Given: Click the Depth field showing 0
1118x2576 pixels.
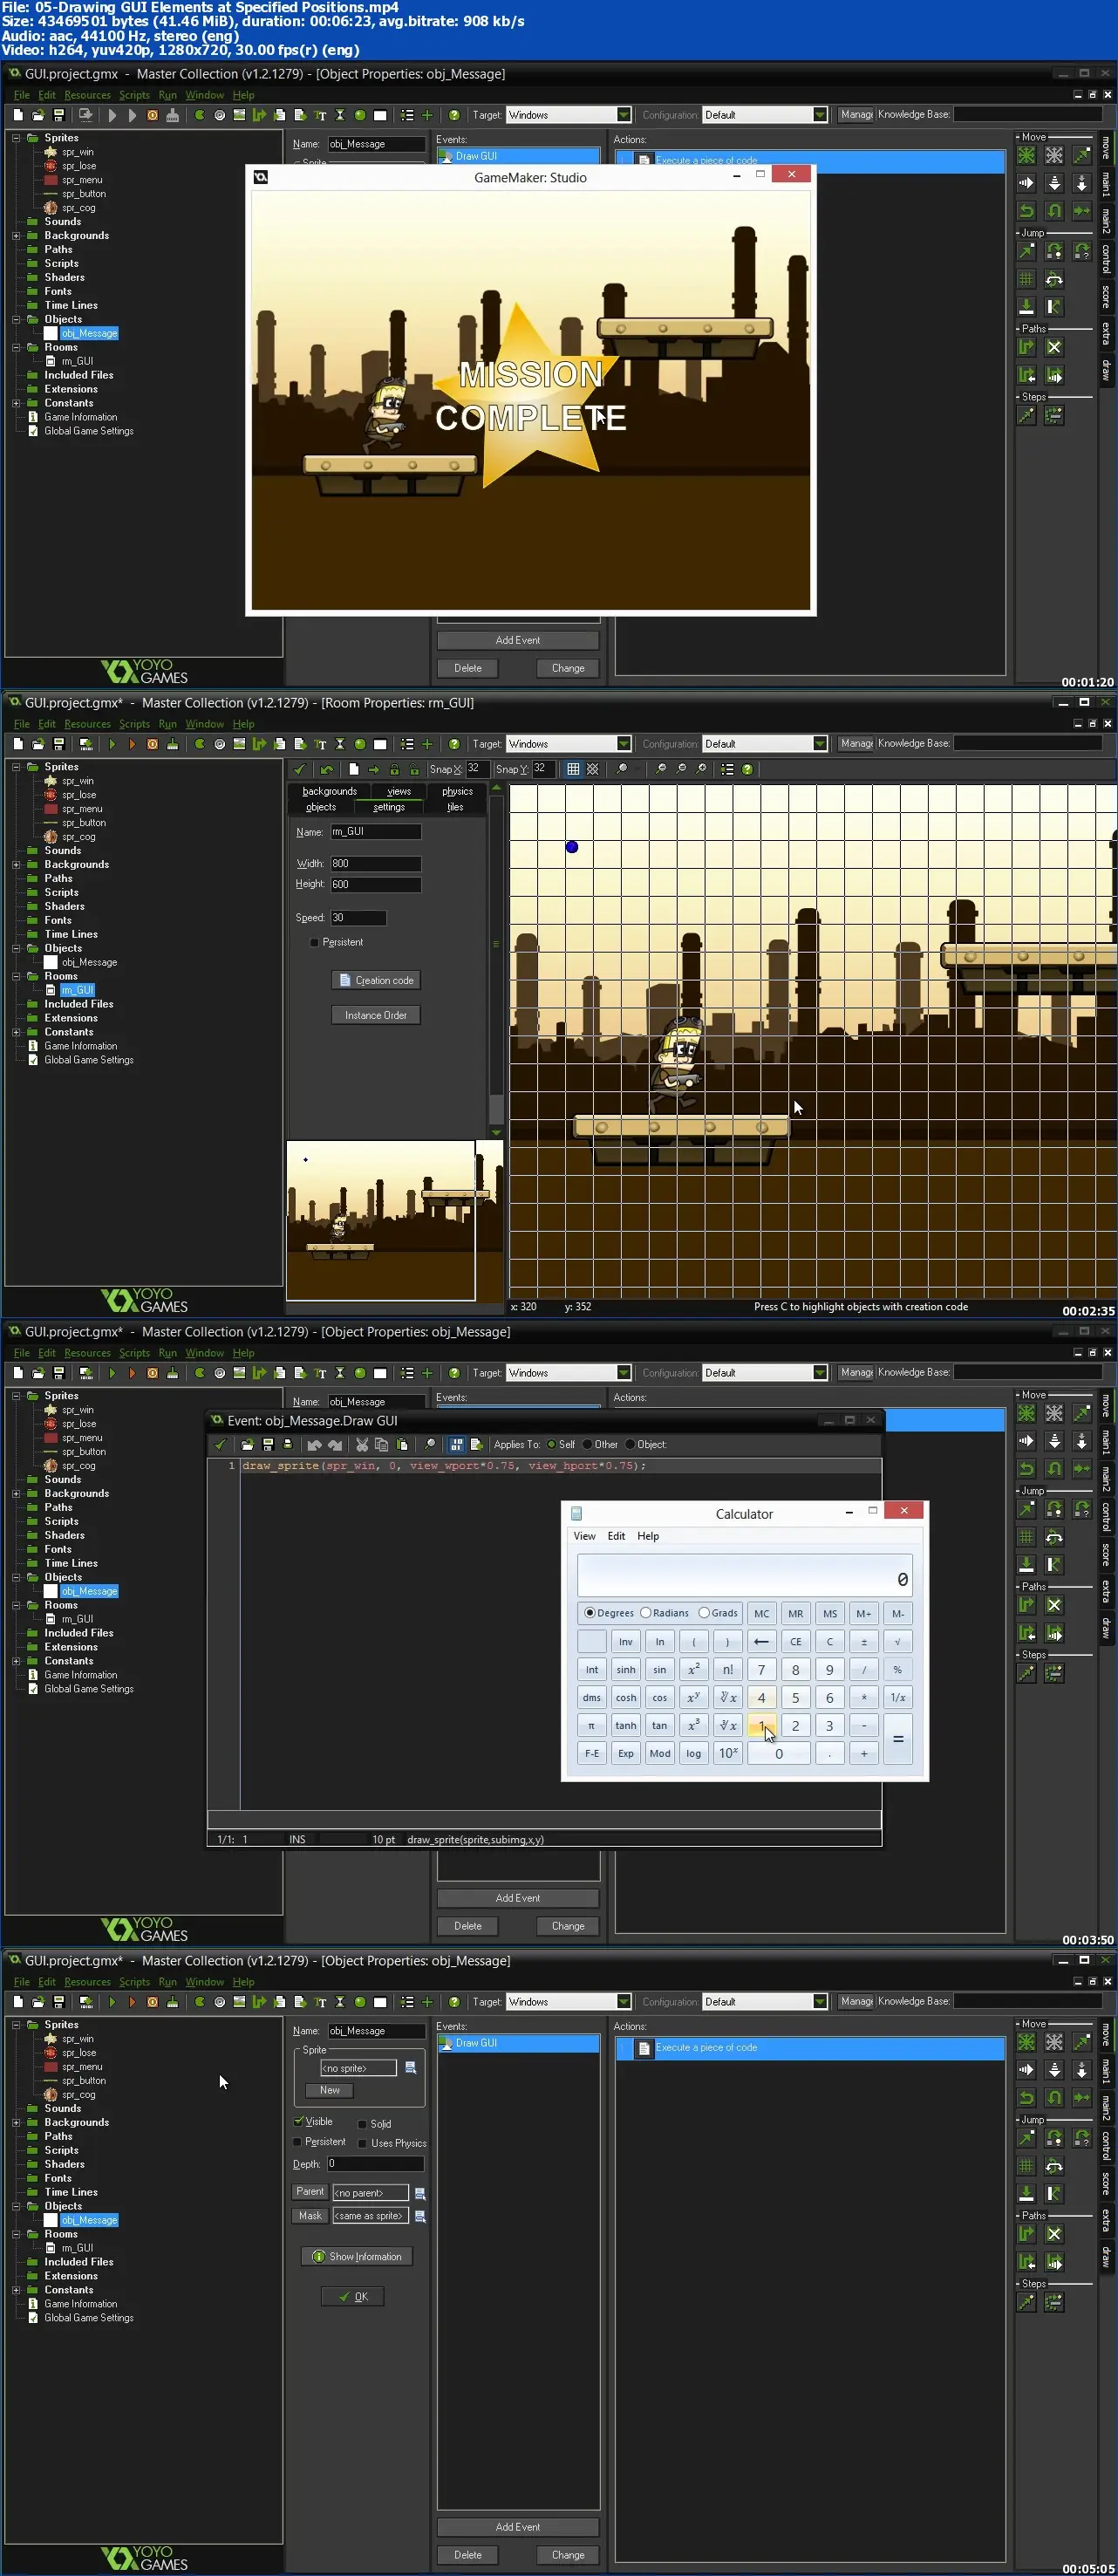Looking at the screenshot, I should (x=375, y=2164).
